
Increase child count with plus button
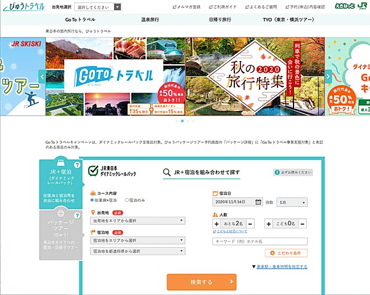(x=268, y=223)
